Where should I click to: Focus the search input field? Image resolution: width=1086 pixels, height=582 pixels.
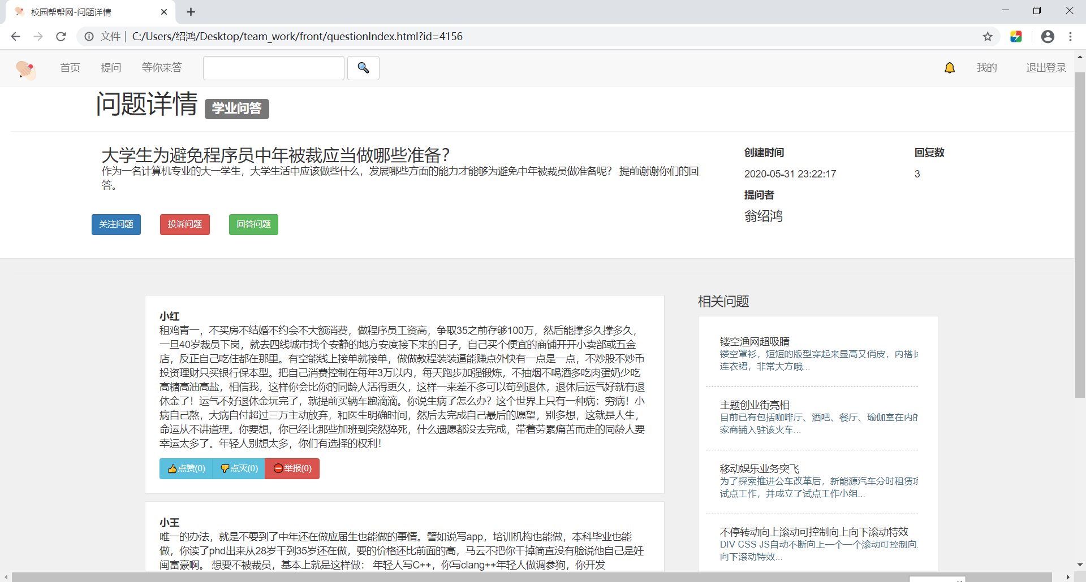[x=274, y=68]
